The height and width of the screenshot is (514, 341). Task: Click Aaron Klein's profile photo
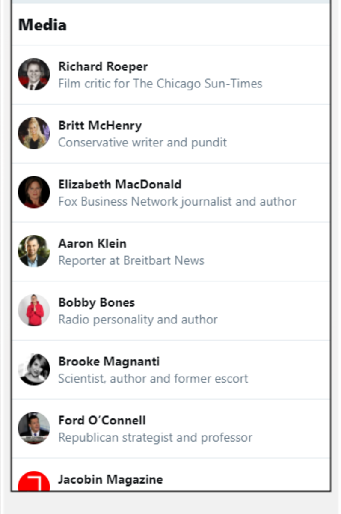pyautogui.click(x=34, y=251)
